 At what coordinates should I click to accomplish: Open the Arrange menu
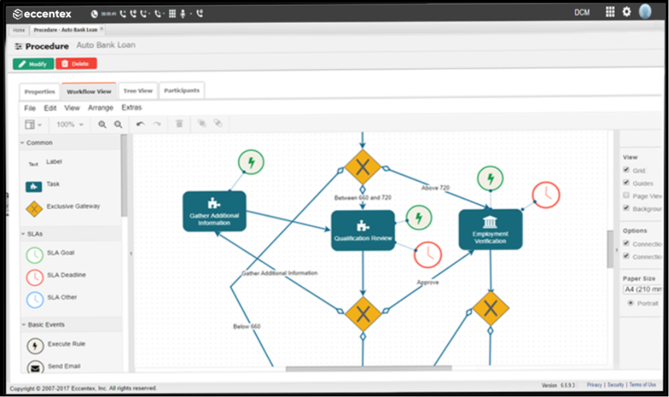tap(101, 108)
